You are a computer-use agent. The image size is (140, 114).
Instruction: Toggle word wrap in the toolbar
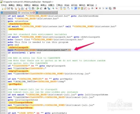pyautogui.click(x=69, y=8)
